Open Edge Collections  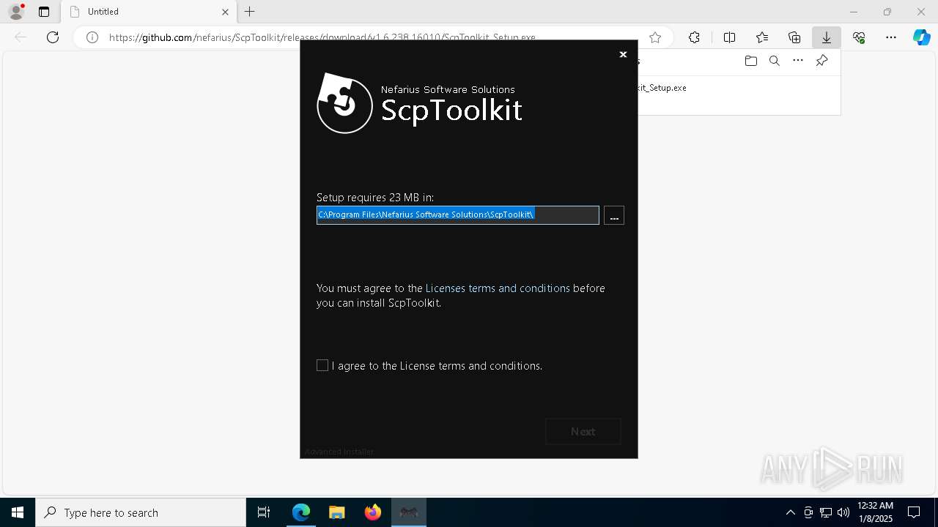point(794,37)
